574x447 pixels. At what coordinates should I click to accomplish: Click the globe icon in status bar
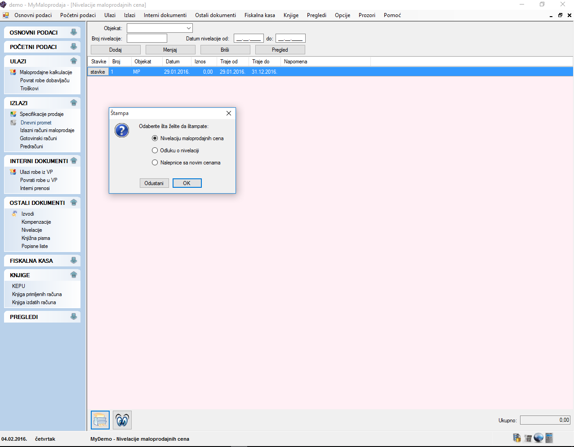point(538,438)
